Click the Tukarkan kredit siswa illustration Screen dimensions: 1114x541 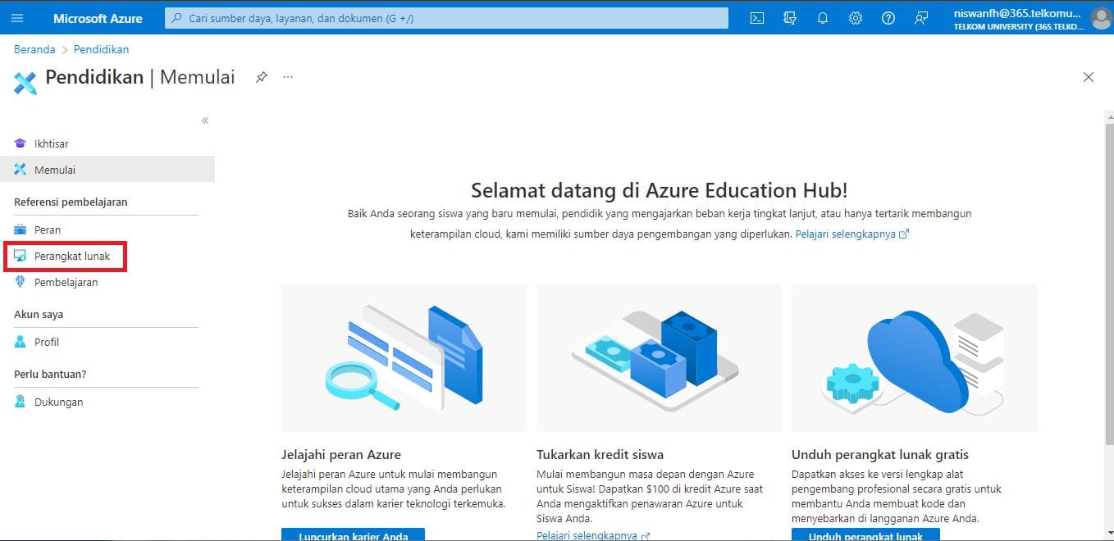[660, 358]
